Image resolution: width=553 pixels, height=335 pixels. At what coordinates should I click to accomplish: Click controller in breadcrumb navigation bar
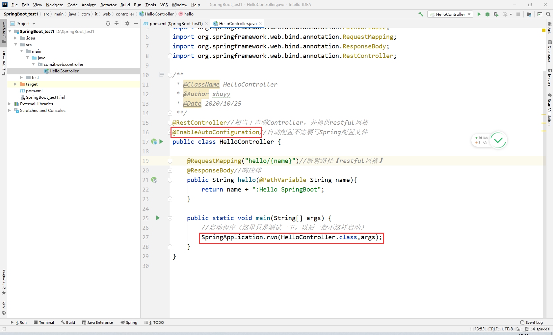[125, 14]
